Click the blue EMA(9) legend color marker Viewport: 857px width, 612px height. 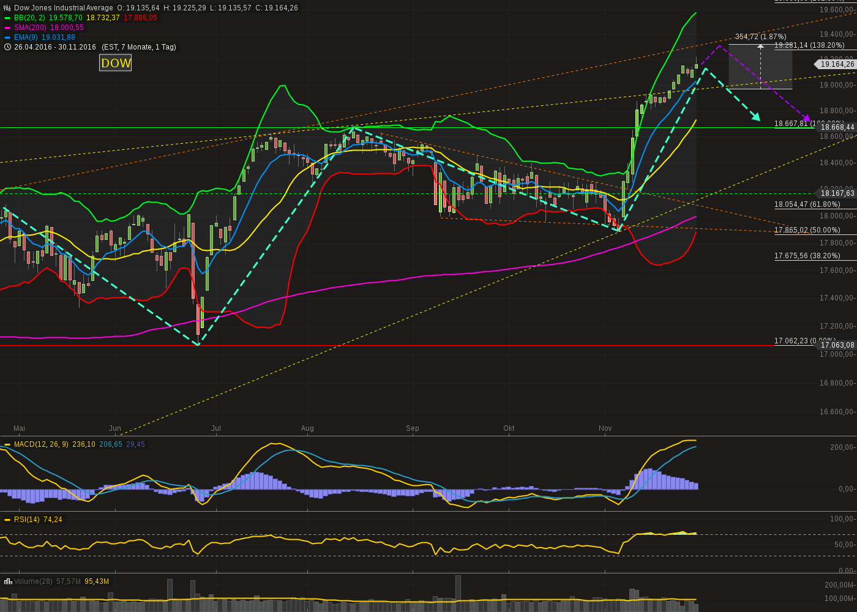point(7,37)
